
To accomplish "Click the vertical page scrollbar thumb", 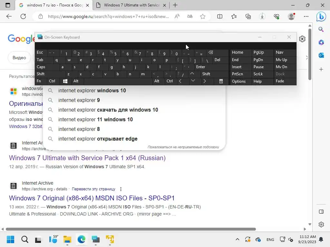I will point(310,54).
